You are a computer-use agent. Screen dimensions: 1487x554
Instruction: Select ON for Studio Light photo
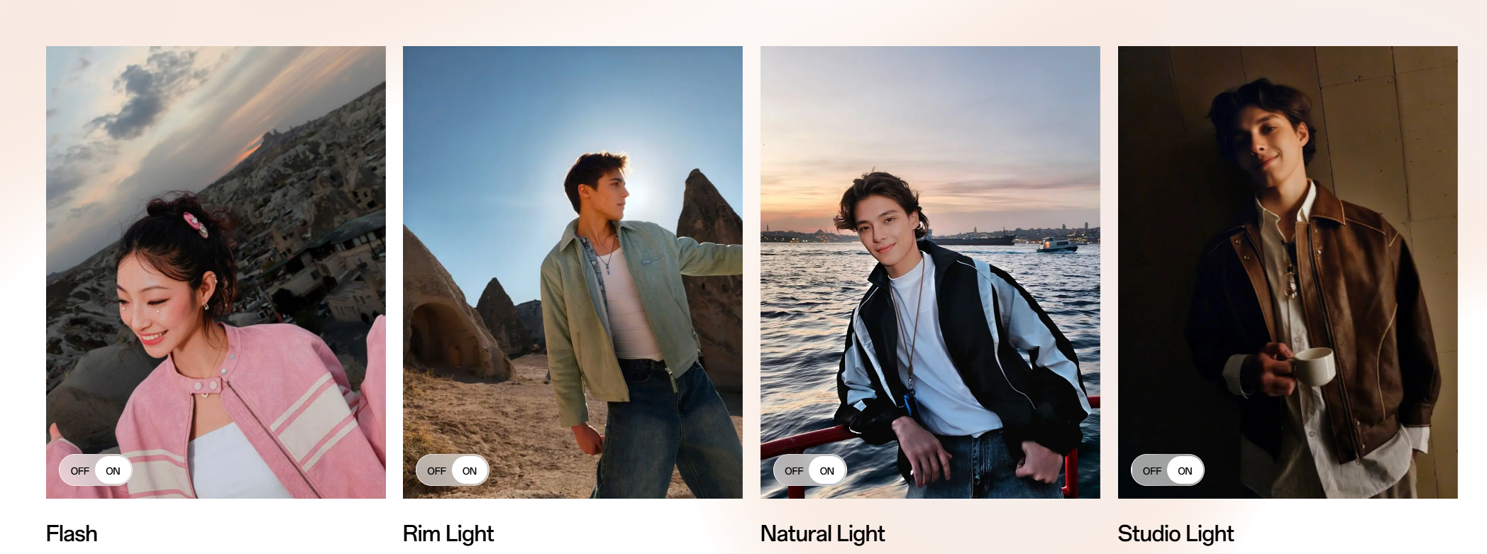[x=1185, y=471]
